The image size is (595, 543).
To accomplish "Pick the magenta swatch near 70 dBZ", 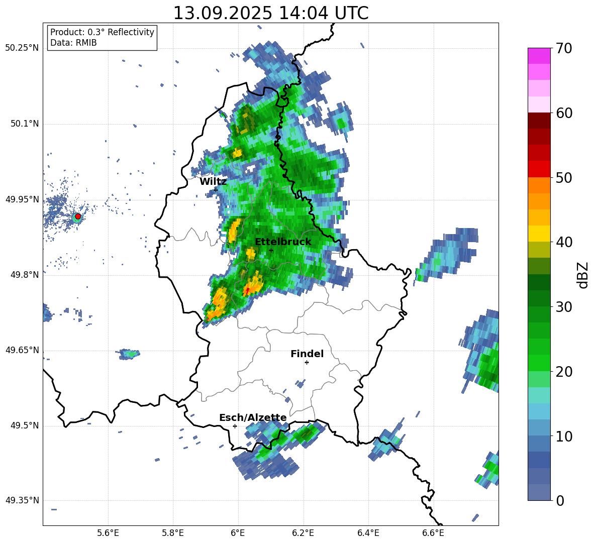I will [x=539, y=56].
